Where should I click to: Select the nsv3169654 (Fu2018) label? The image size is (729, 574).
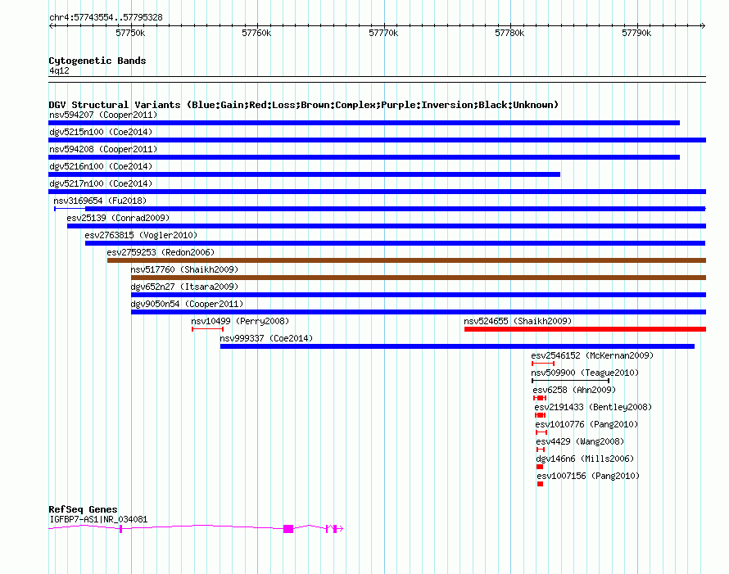100,201
